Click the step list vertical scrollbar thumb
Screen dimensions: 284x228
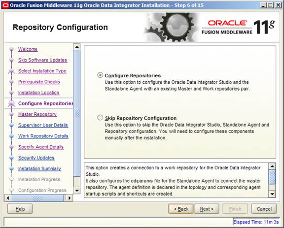(77, 113)
